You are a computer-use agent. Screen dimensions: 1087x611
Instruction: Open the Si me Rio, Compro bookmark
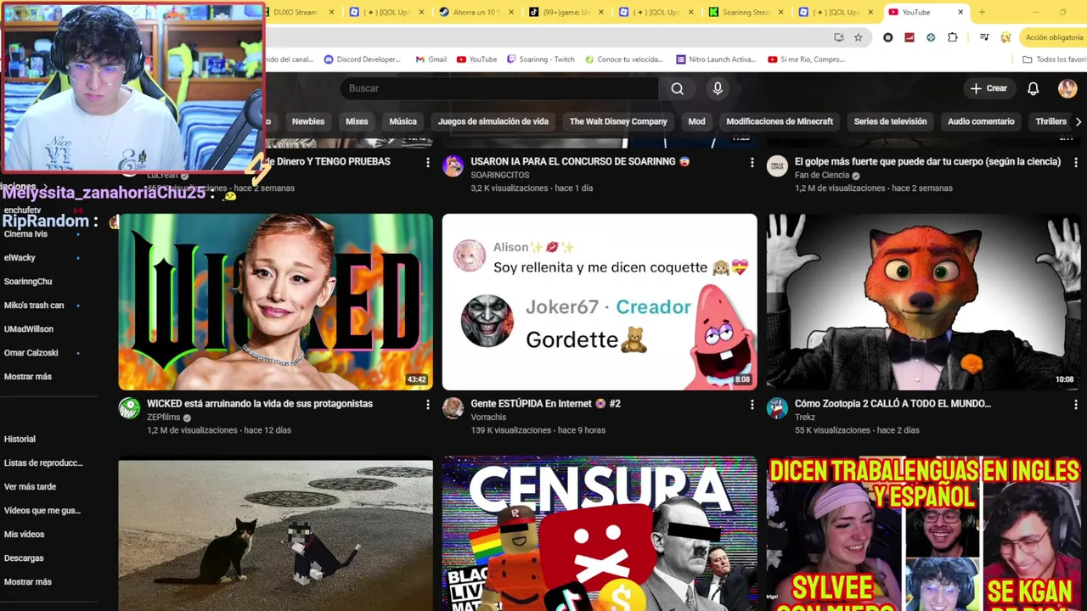[x=807, y=59]
